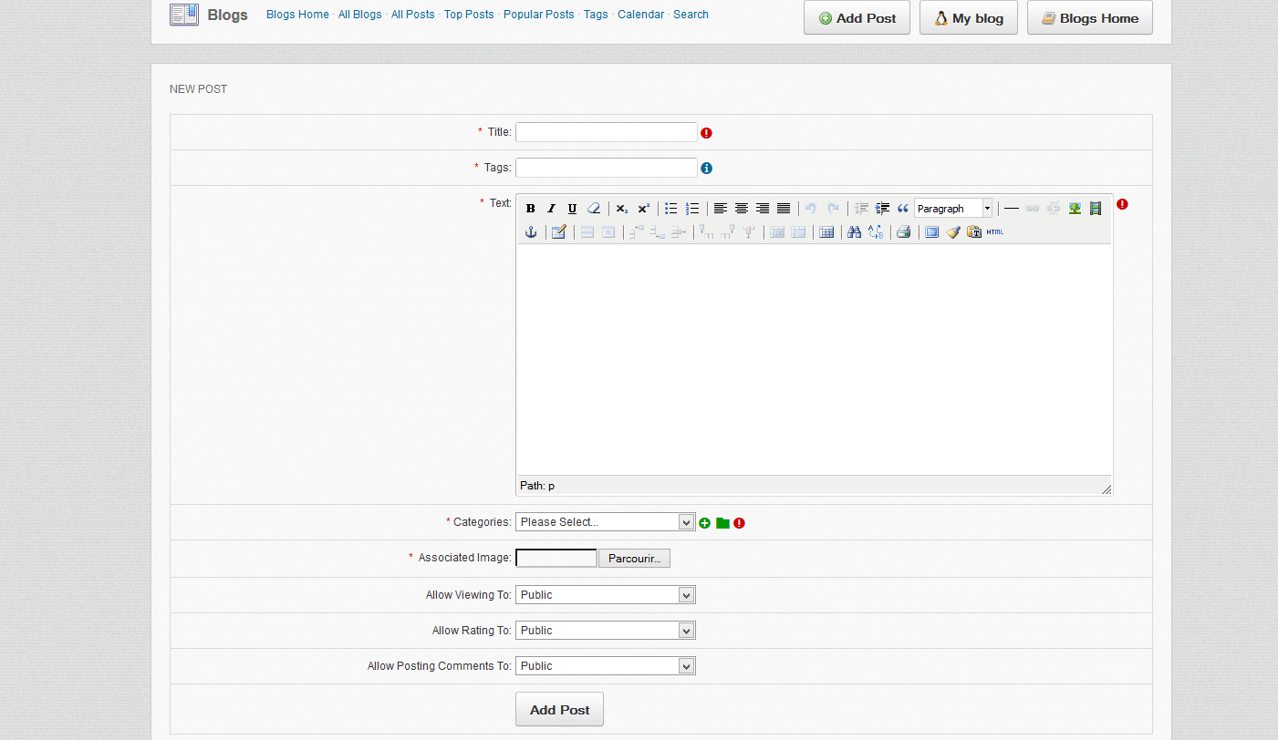Click the insert image icon

tap(1075, 209)
